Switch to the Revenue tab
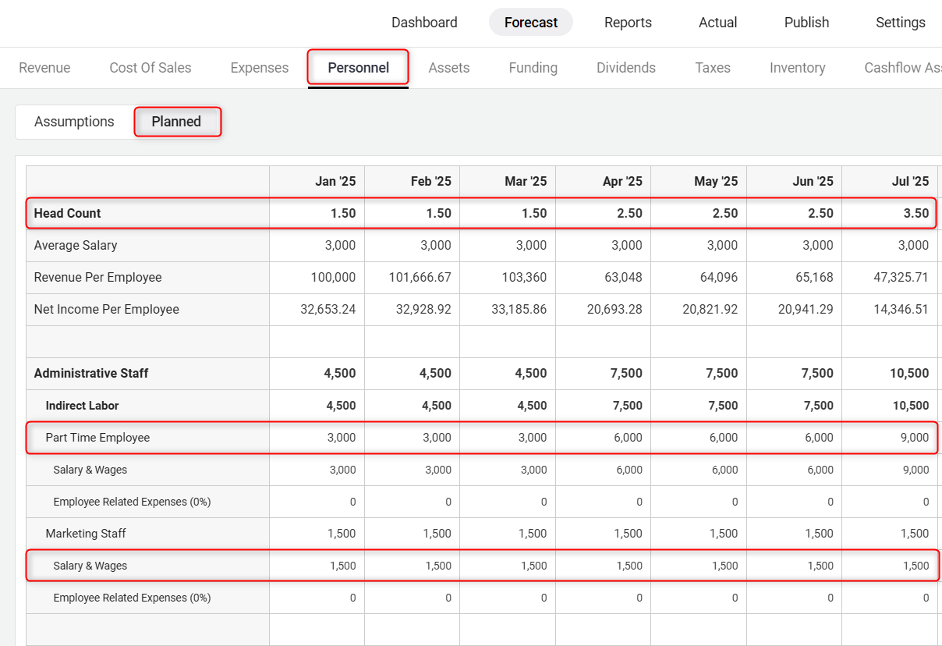Viewport: 942px width, 646px height. click(x=44, y=68)
